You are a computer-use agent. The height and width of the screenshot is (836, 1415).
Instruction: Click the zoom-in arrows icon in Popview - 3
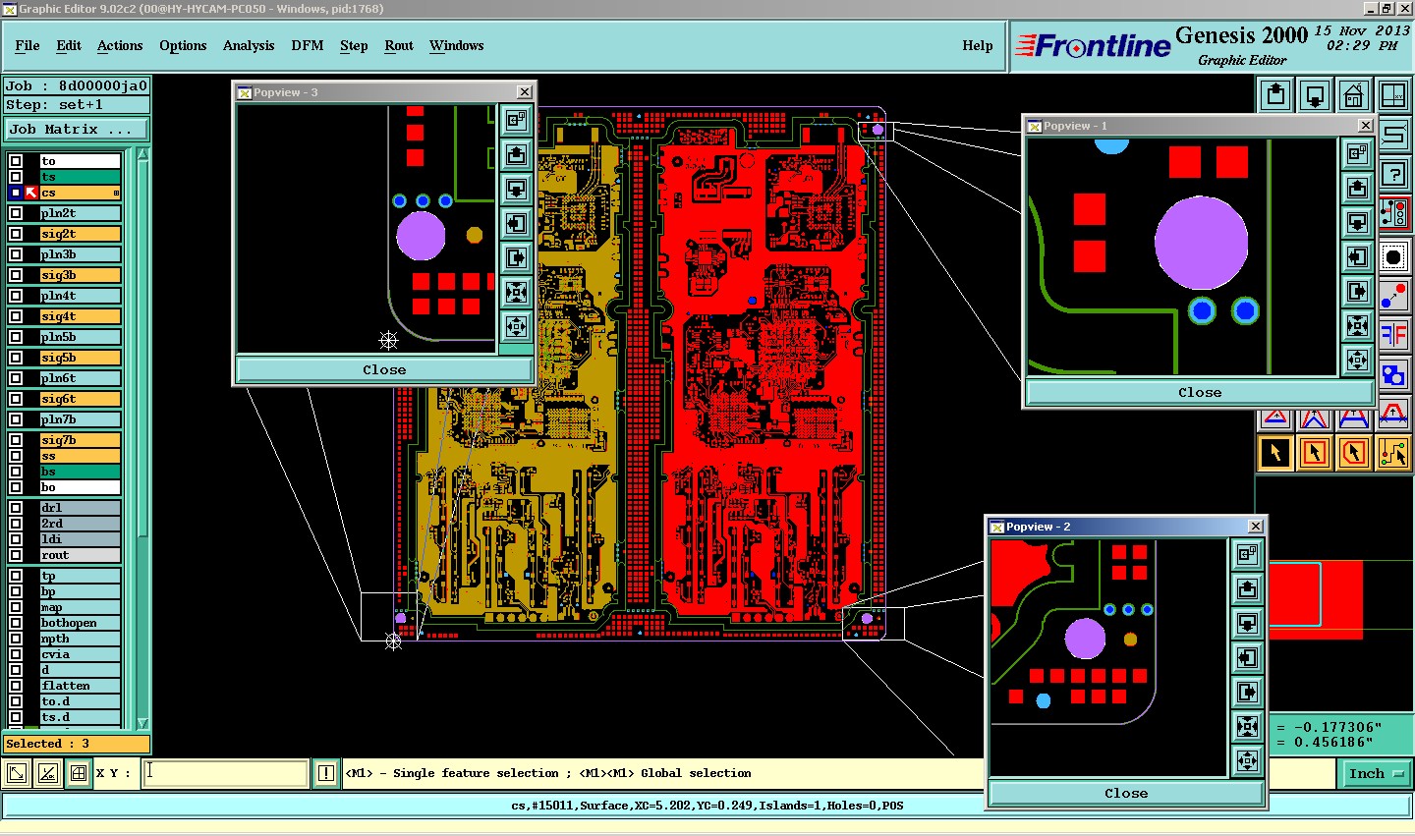point(516,293)
